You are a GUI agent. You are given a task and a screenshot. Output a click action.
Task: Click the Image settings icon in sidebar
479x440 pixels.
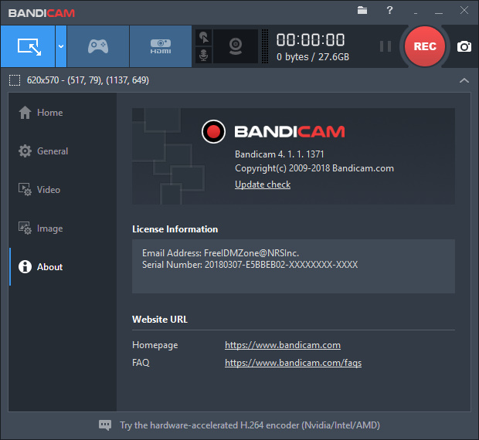coord(25,228)
